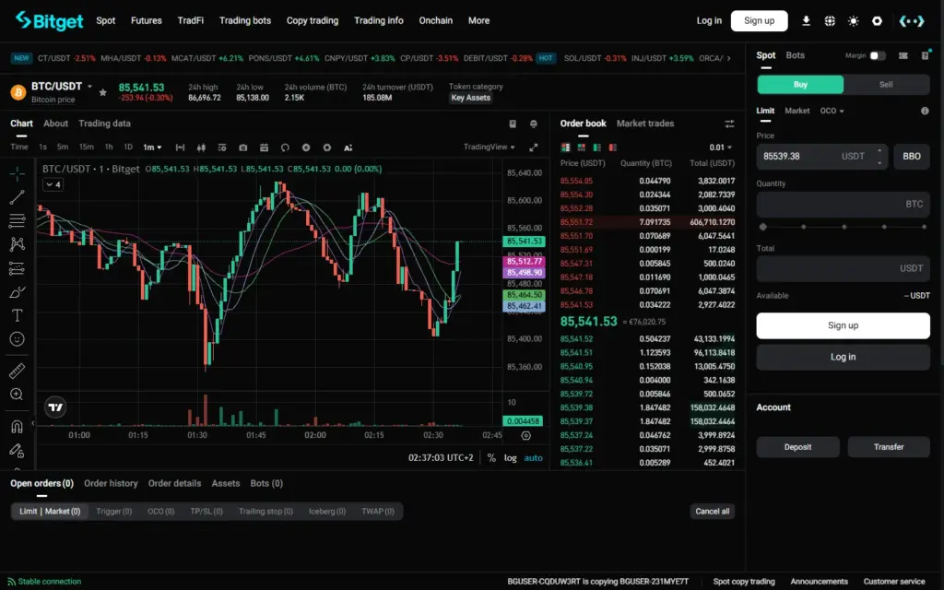This screenshot has height=590, width=944.
Task: Select the position forecasting tool
Action: (x=17, y=268)
